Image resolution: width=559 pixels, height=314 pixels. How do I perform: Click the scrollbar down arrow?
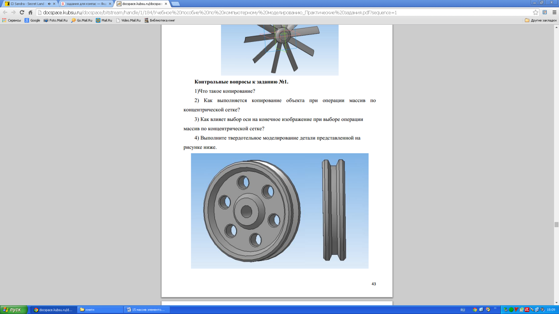point(557,303)
